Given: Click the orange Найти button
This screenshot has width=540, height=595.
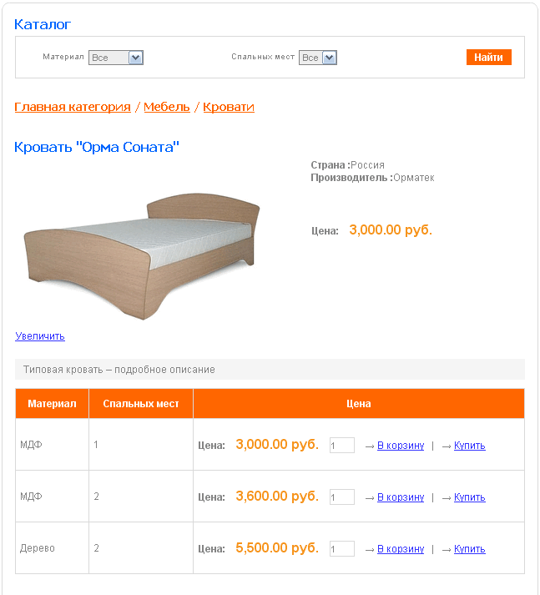Looking at the screenshot, I should pyautogui.click(x=488, y=58).
